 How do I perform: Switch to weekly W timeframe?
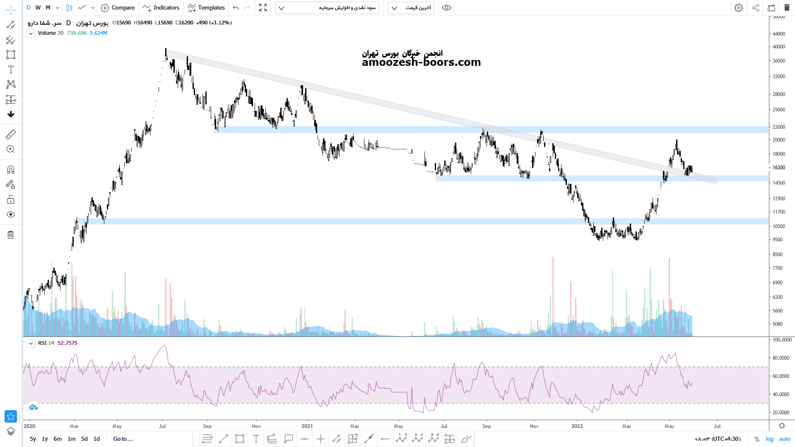(x=38, y=8)
